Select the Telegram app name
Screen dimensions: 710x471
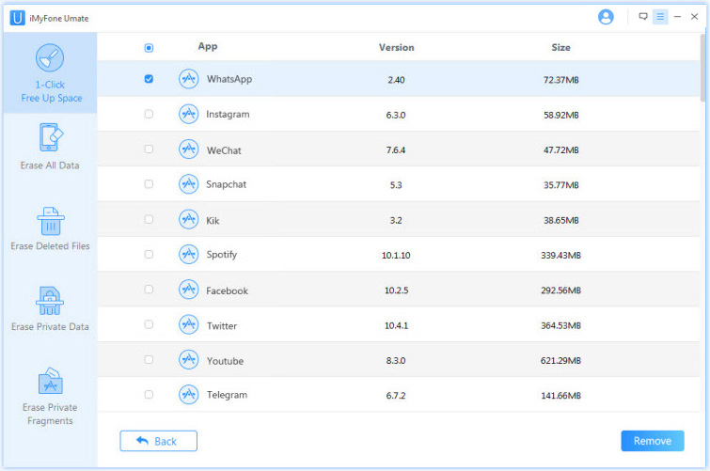[x=227, y=395]
